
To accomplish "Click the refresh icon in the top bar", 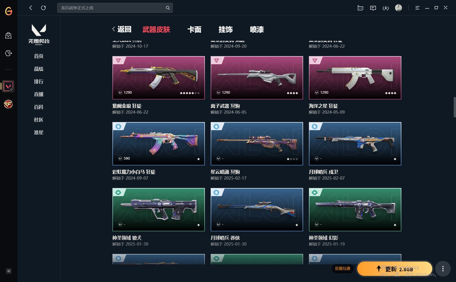I will 43,8.
